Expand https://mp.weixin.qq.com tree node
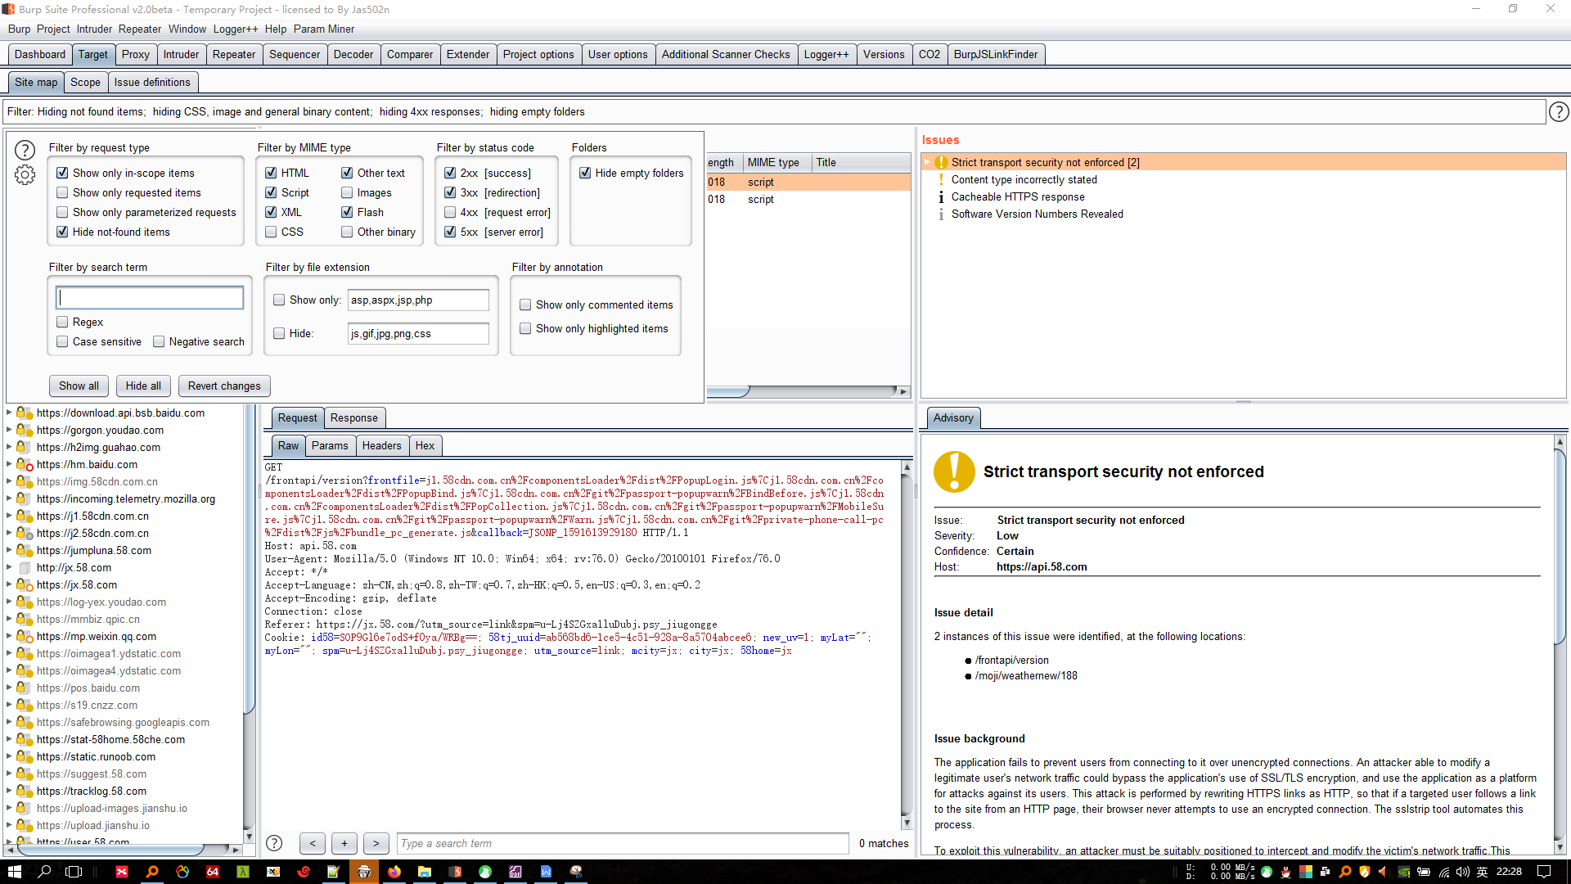1571x884 pixels. click(x=9, y=637)
